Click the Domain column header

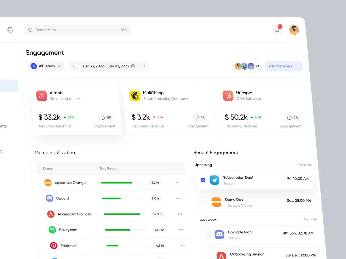coord(49,168)
